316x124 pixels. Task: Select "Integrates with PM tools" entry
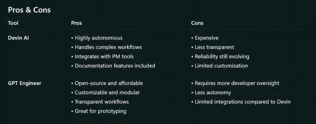tap(104, 56)
